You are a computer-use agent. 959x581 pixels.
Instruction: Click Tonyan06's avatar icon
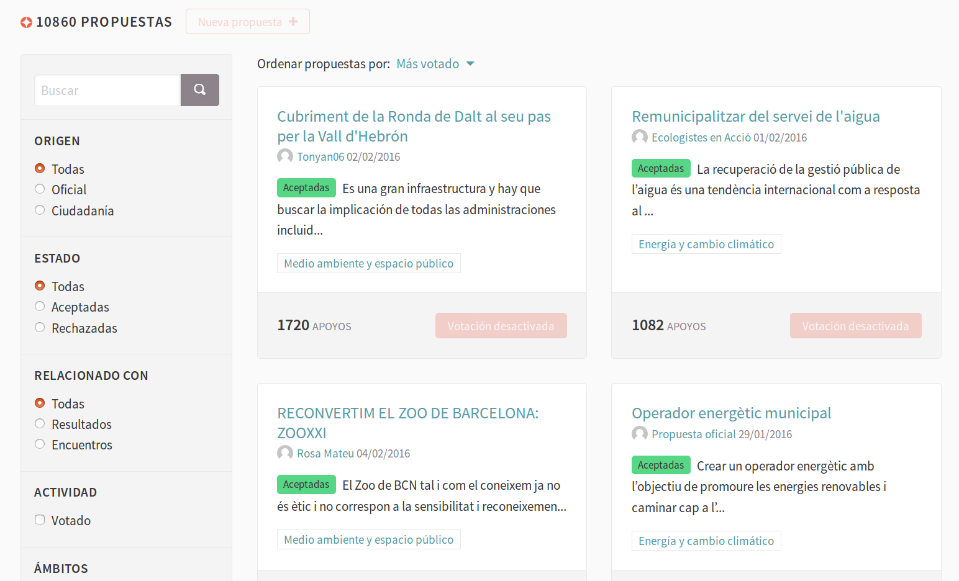point(285,156)
